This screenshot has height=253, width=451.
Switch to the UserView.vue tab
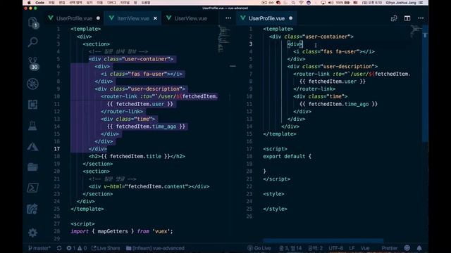click(190, 18)
